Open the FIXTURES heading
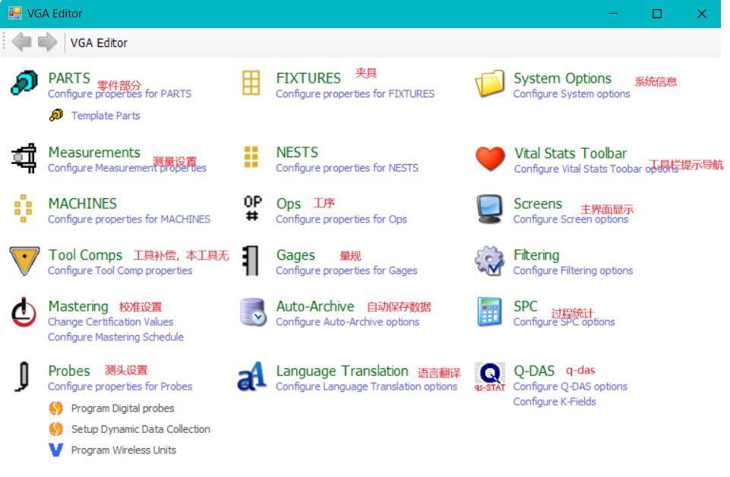The width and height of the screenshot is (730, 477). 308,78
